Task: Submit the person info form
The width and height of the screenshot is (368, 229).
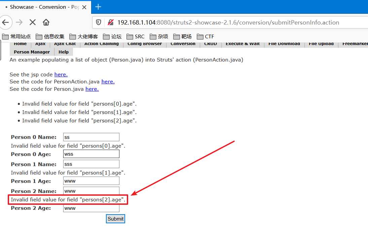Action: coord(115,219)
